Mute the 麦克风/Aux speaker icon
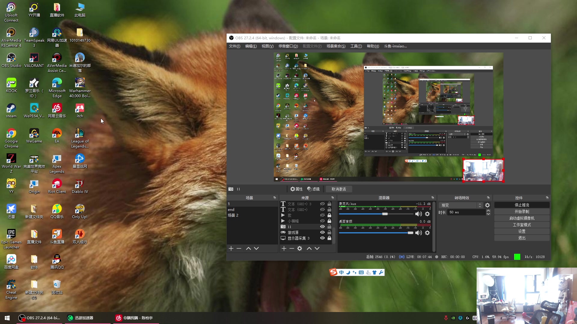The width and height of the screenshot is (577, 324). [418, 214]
